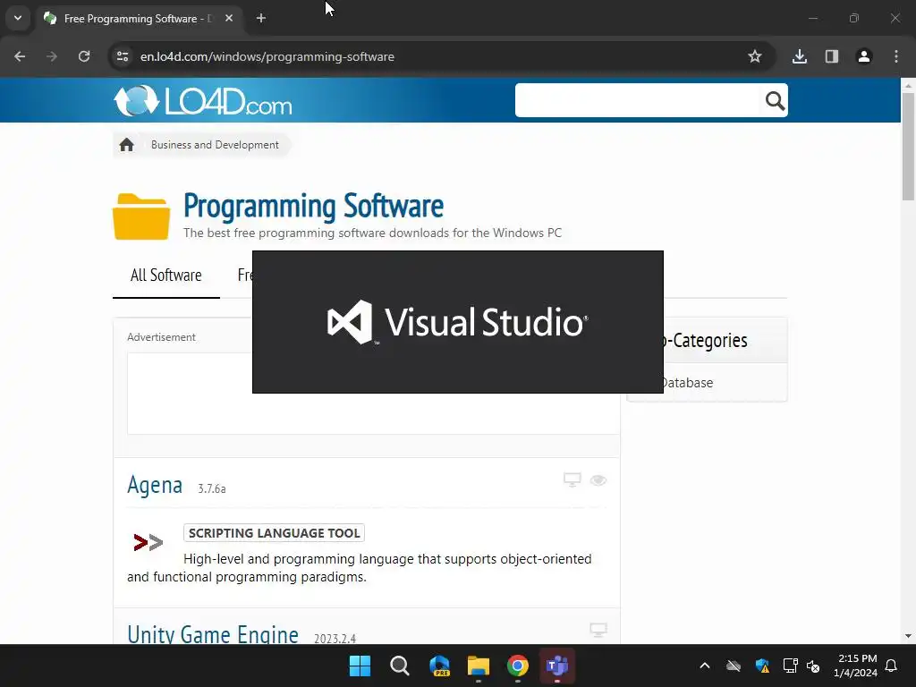Open Chrome three-dot menu

click(x=896, y=56)
